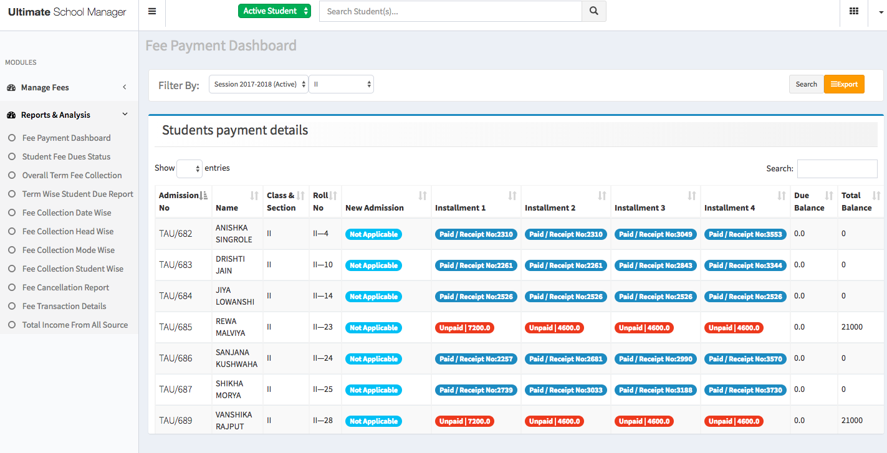Select Student Fee Dues Status circle bullet

pos(11,157)
